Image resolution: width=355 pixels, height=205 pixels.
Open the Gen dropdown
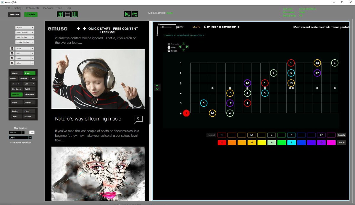click(29, 84)
